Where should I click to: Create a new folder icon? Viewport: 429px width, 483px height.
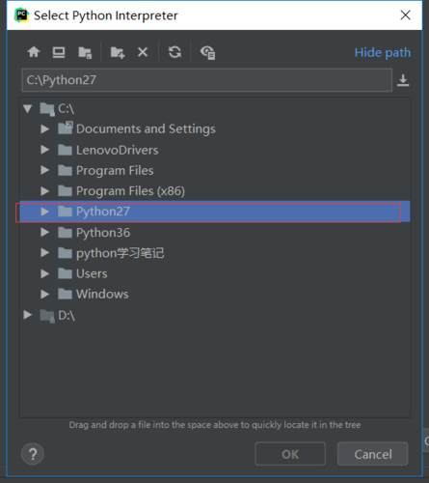(118, 52)
